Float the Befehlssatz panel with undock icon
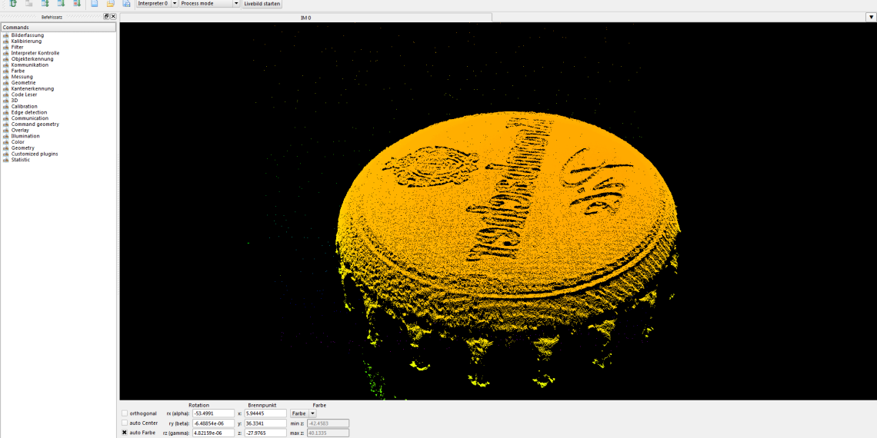 click(107, 16)
